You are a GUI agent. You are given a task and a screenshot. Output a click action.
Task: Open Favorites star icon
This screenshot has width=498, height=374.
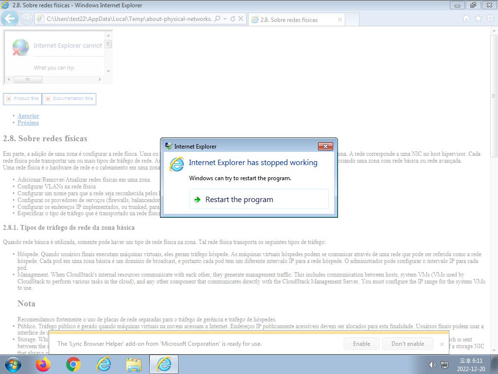tap(478, 19)
